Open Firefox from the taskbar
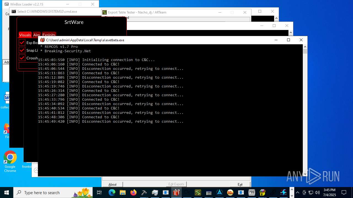The width and height of the screenshot is (353, 198). click(x=133, y=193)
